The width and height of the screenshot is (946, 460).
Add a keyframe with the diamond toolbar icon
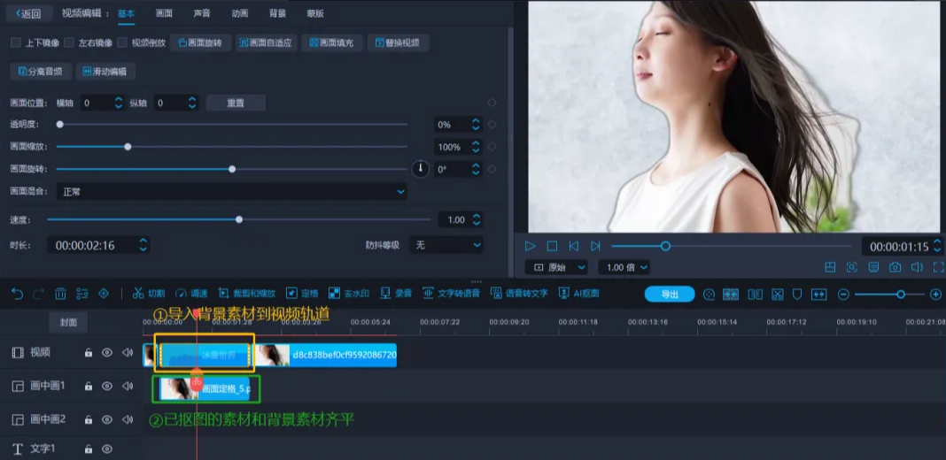click(103, 295)
